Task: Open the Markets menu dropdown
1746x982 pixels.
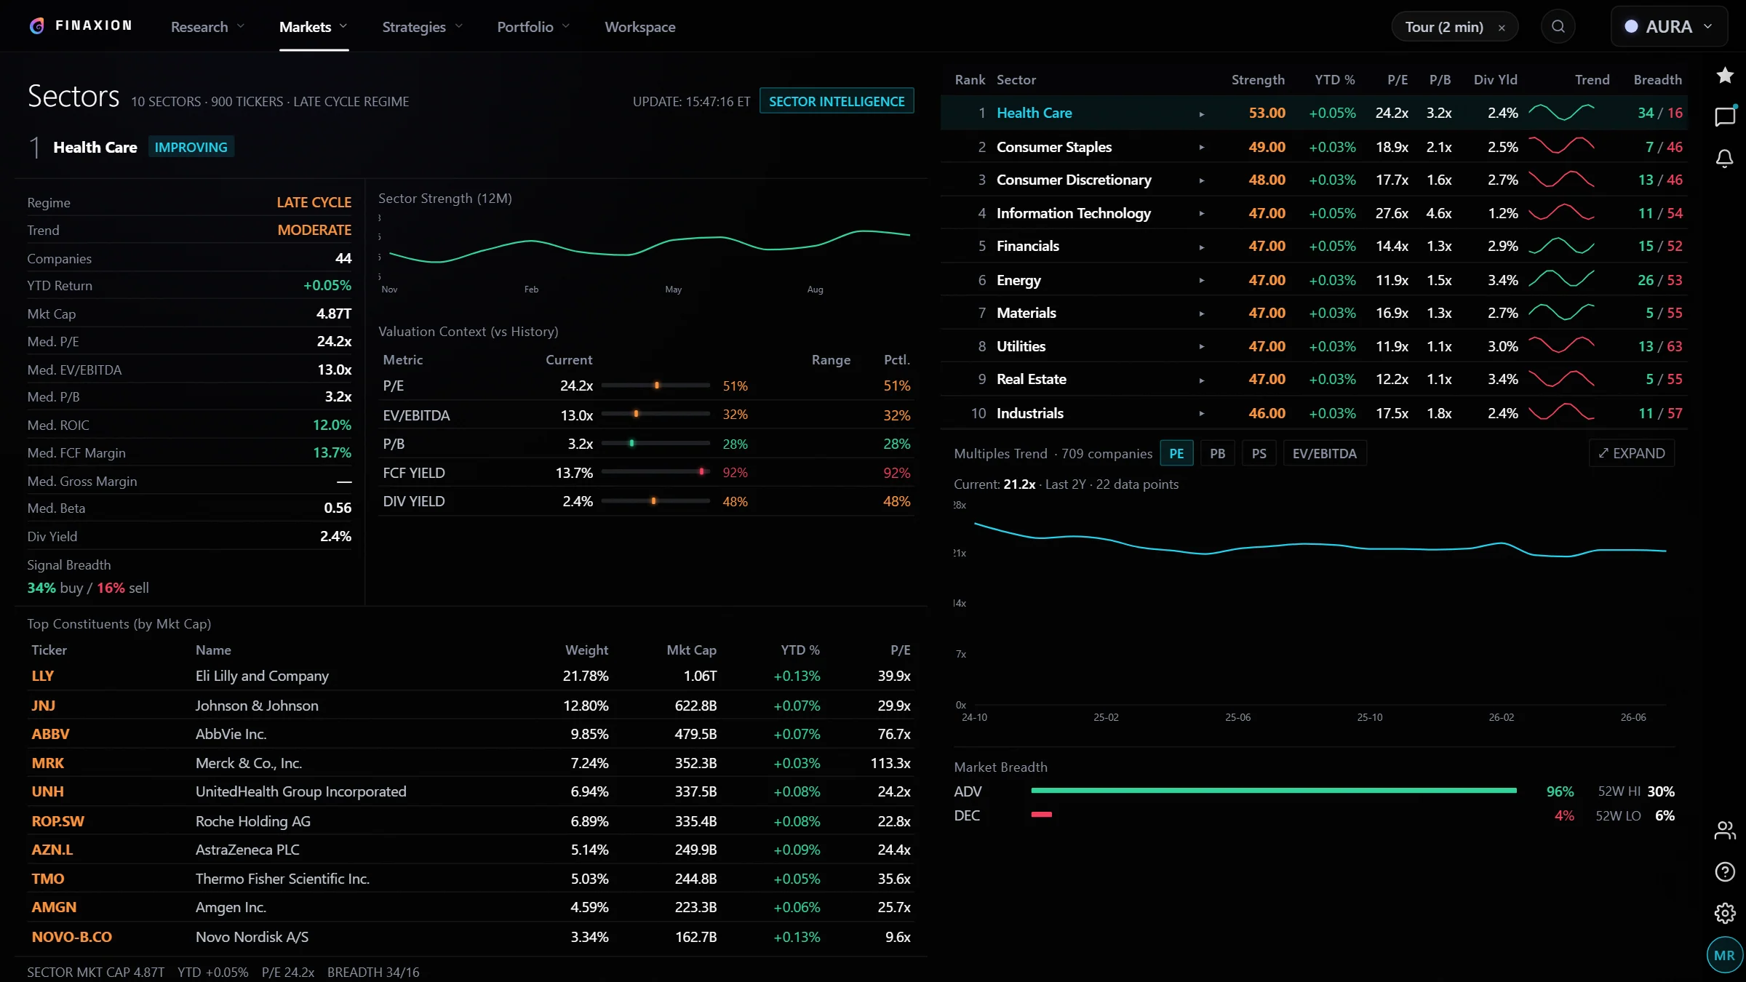Action: 314,27
